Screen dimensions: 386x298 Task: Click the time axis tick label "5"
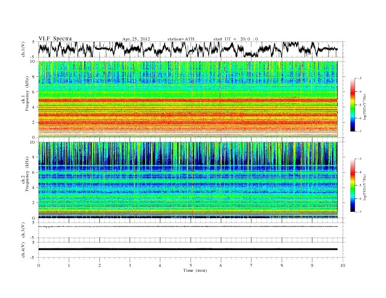click(x=191, y=265)
